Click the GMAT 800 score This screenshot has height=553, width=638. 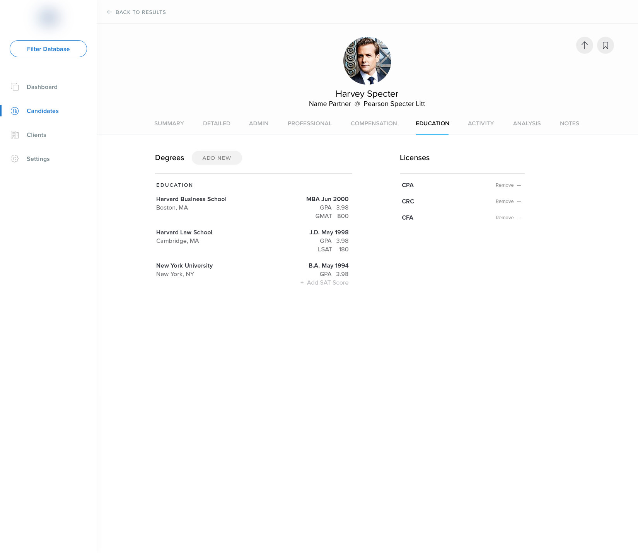332,216
